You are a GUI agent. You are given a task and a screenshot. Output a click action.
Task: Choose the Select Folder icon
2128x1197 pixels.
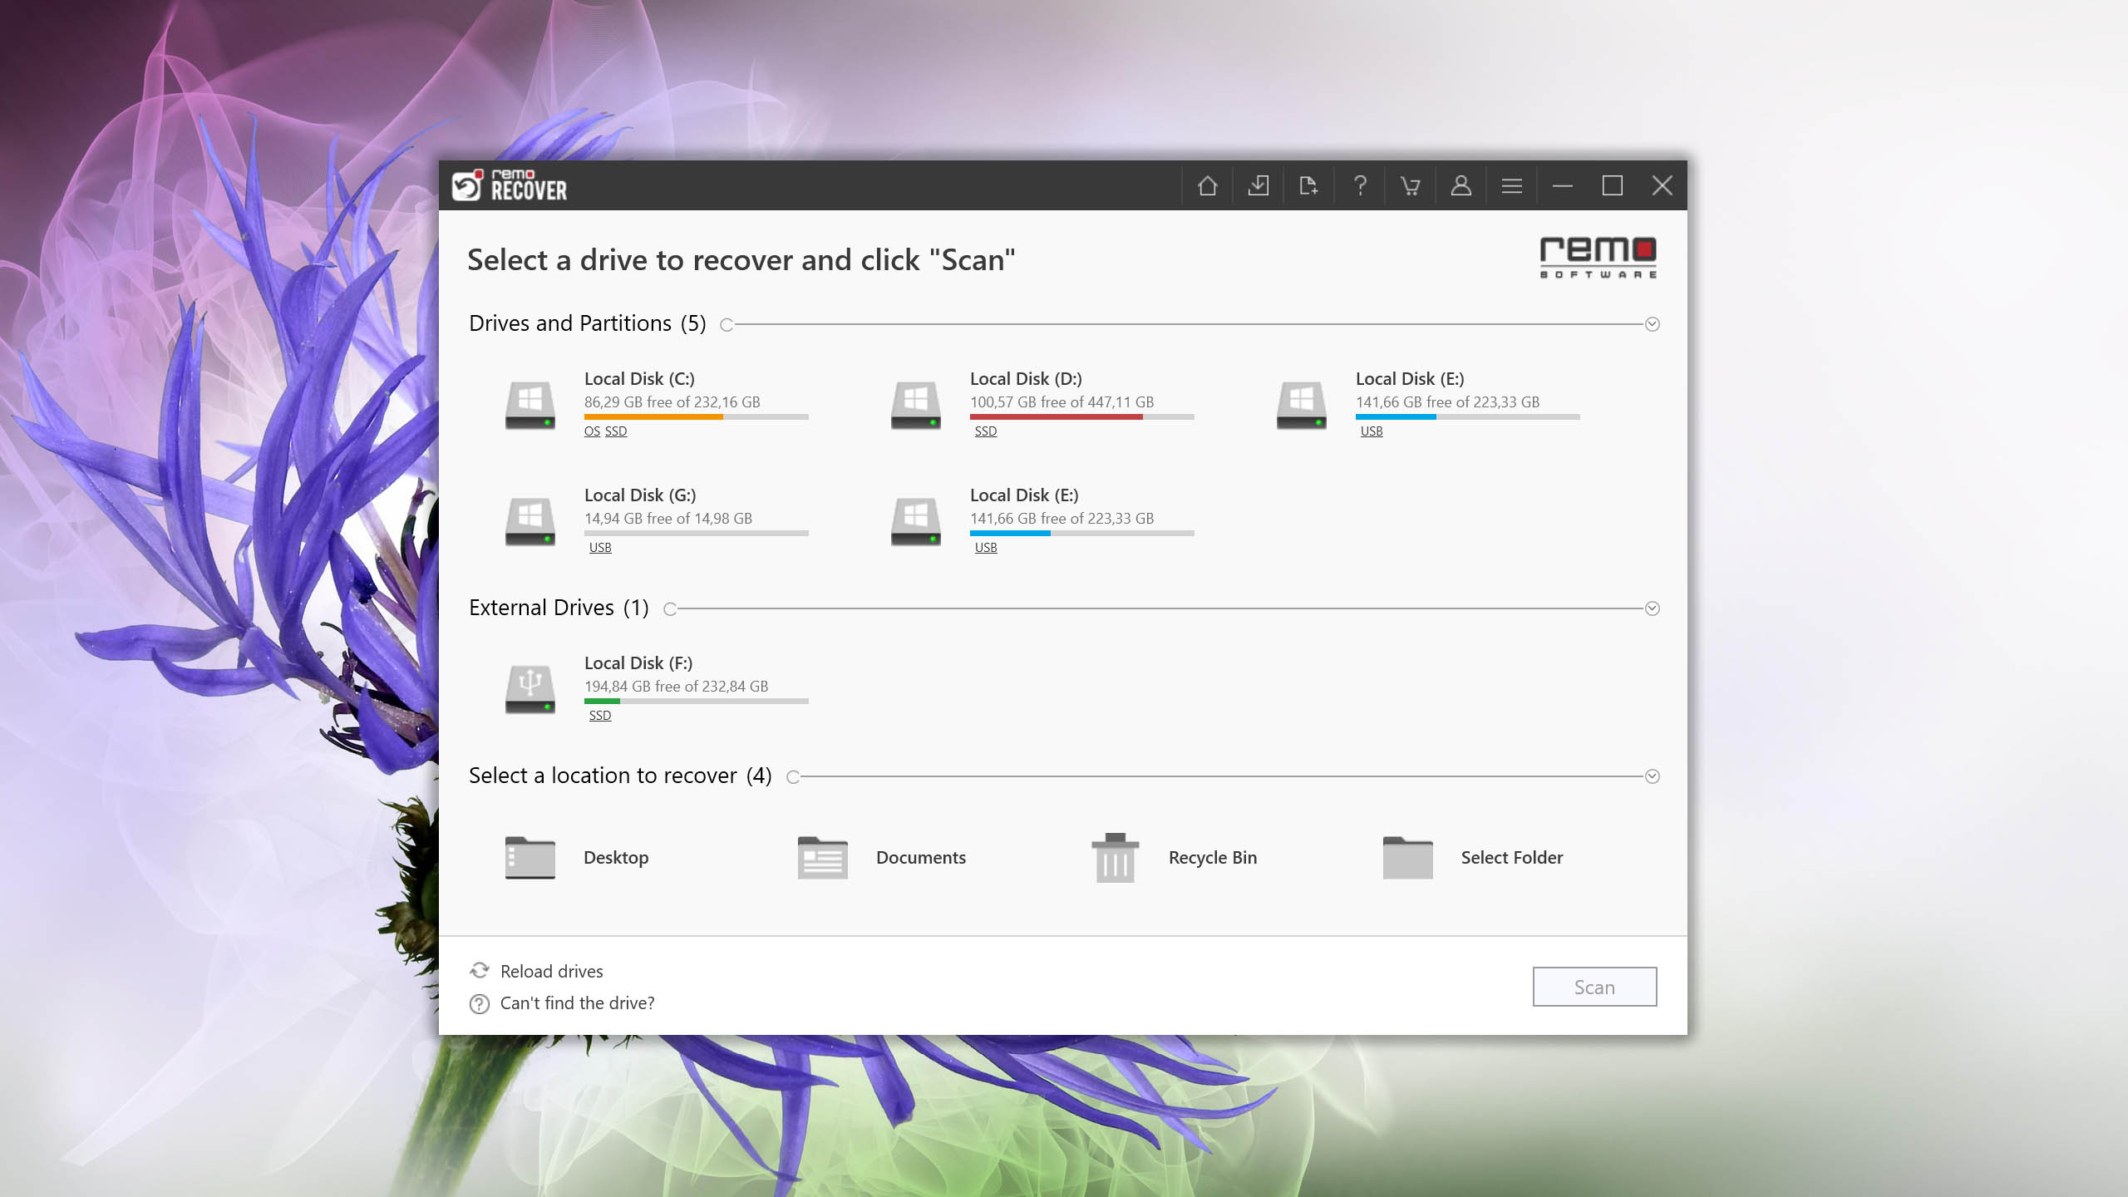coord(1408,857)
